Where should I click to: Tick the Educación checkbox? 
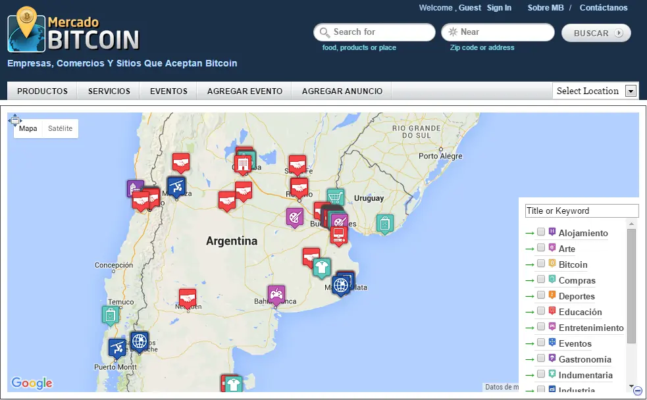540,311
